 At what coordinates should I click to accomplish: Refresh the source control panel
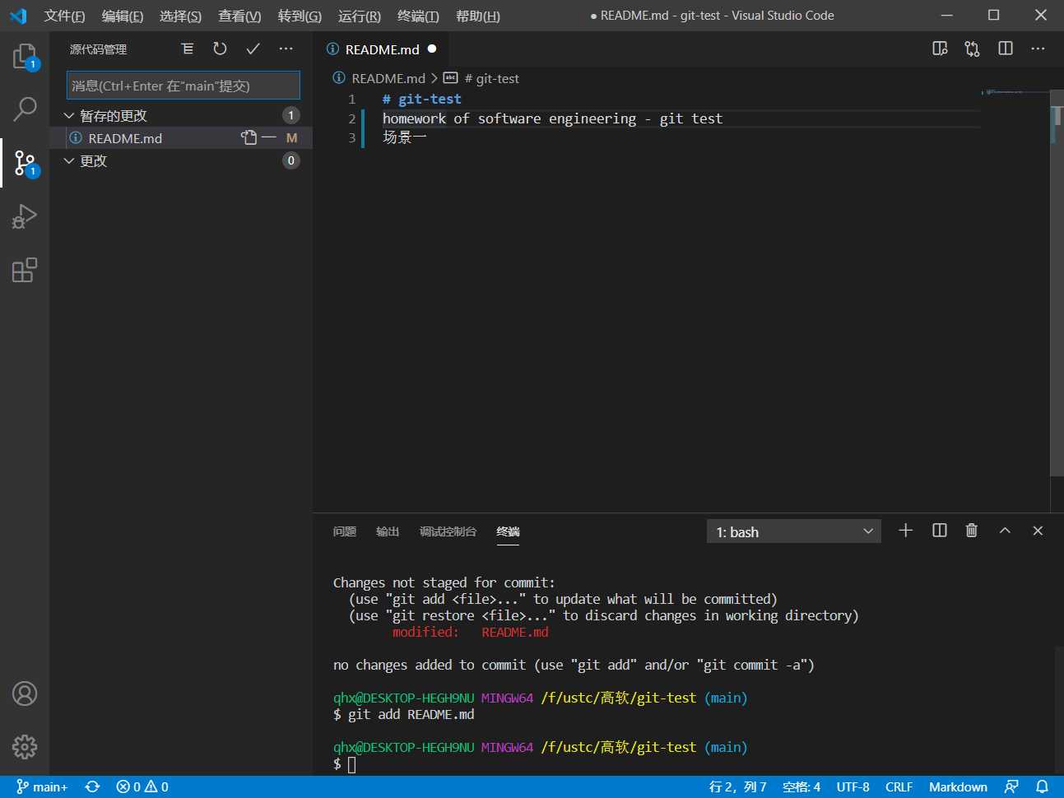point(220,49)
